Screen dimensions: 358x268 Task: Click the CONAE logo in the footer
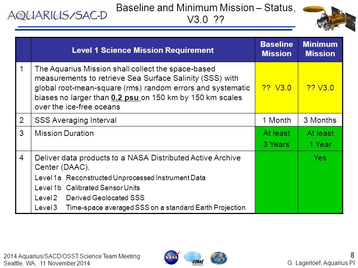[194, 259]
